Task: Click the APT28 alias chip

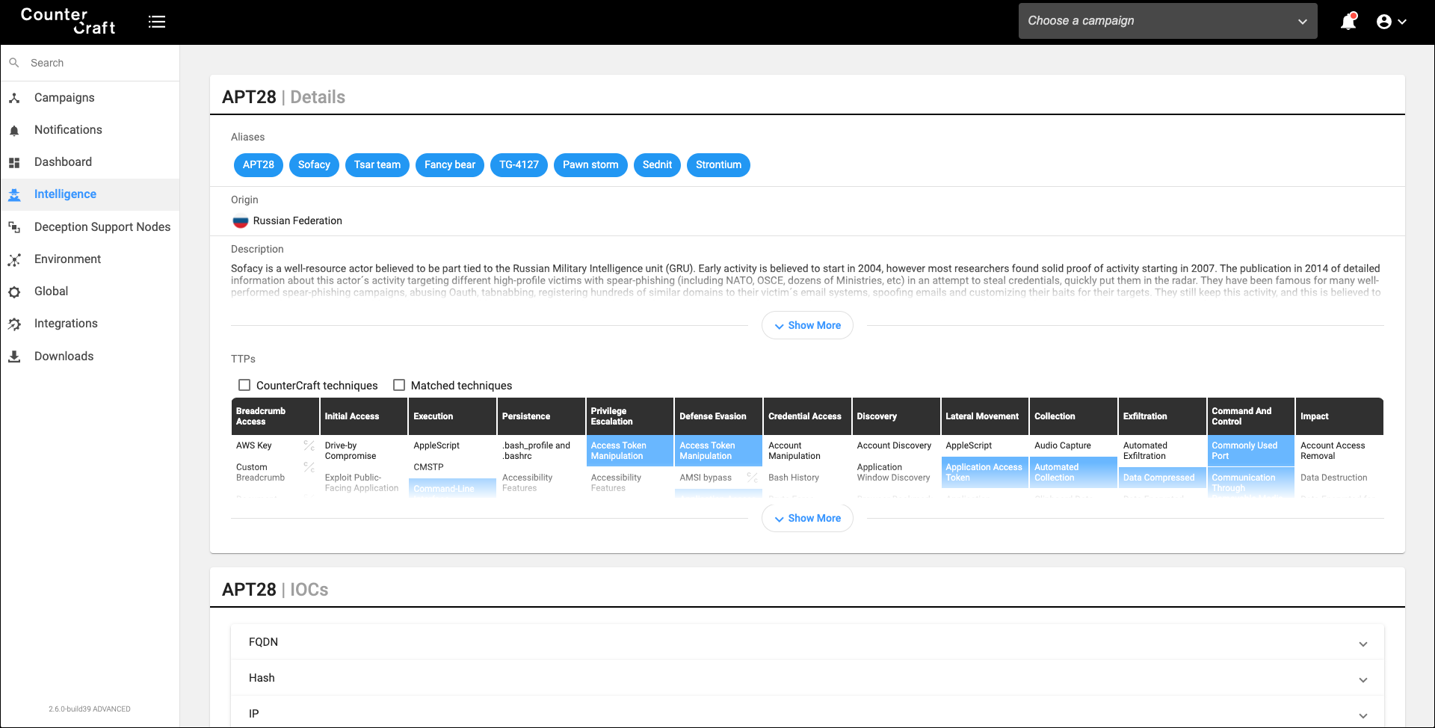Action: [259, 165]
